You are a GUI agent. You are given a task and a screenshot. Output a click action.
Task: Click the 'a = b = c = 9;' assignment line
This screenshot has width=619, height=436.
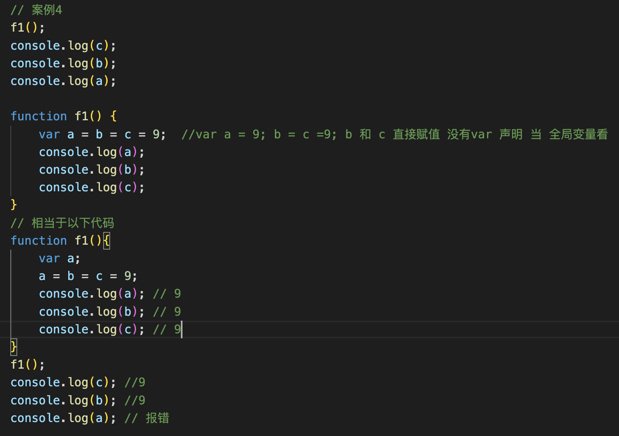(88, 276)
